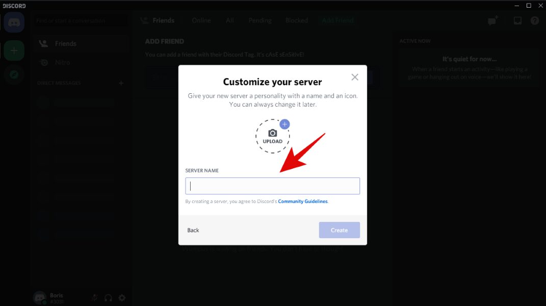Click the 'DIRECT MESSAGES' label

(59, 83)
